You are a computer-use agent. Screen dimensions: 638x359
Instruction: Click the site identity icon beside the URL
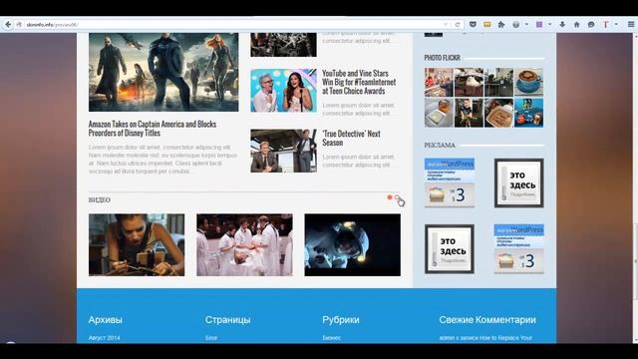pyautogui.click(x=19, y=24)
